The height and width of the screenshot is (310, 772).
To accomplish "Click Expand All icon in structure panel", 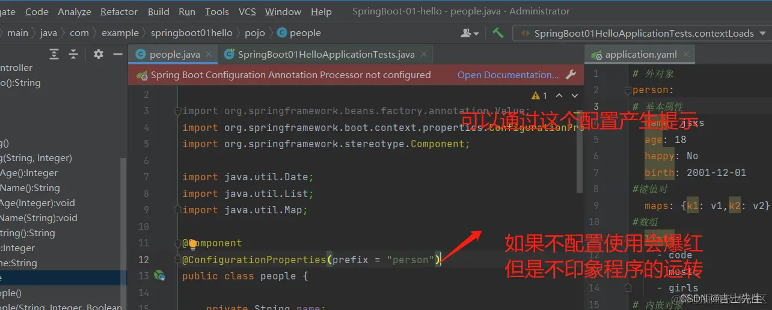I will coord(54,54).
